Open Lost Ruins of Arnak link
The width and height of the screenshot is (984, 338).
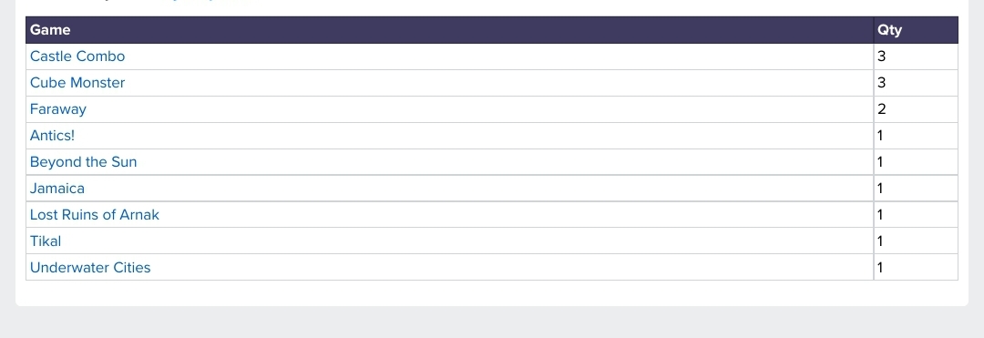[94, 214]
